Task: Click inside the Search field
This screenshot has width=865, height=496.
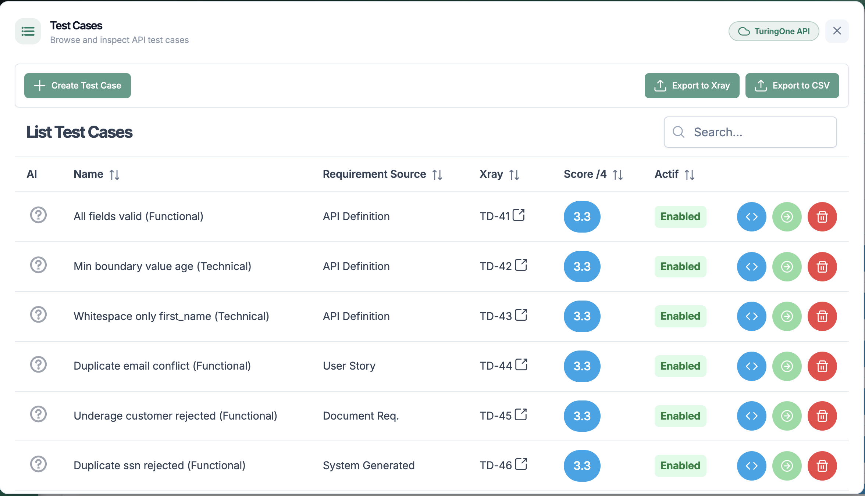Action: (x=750, y=132)
